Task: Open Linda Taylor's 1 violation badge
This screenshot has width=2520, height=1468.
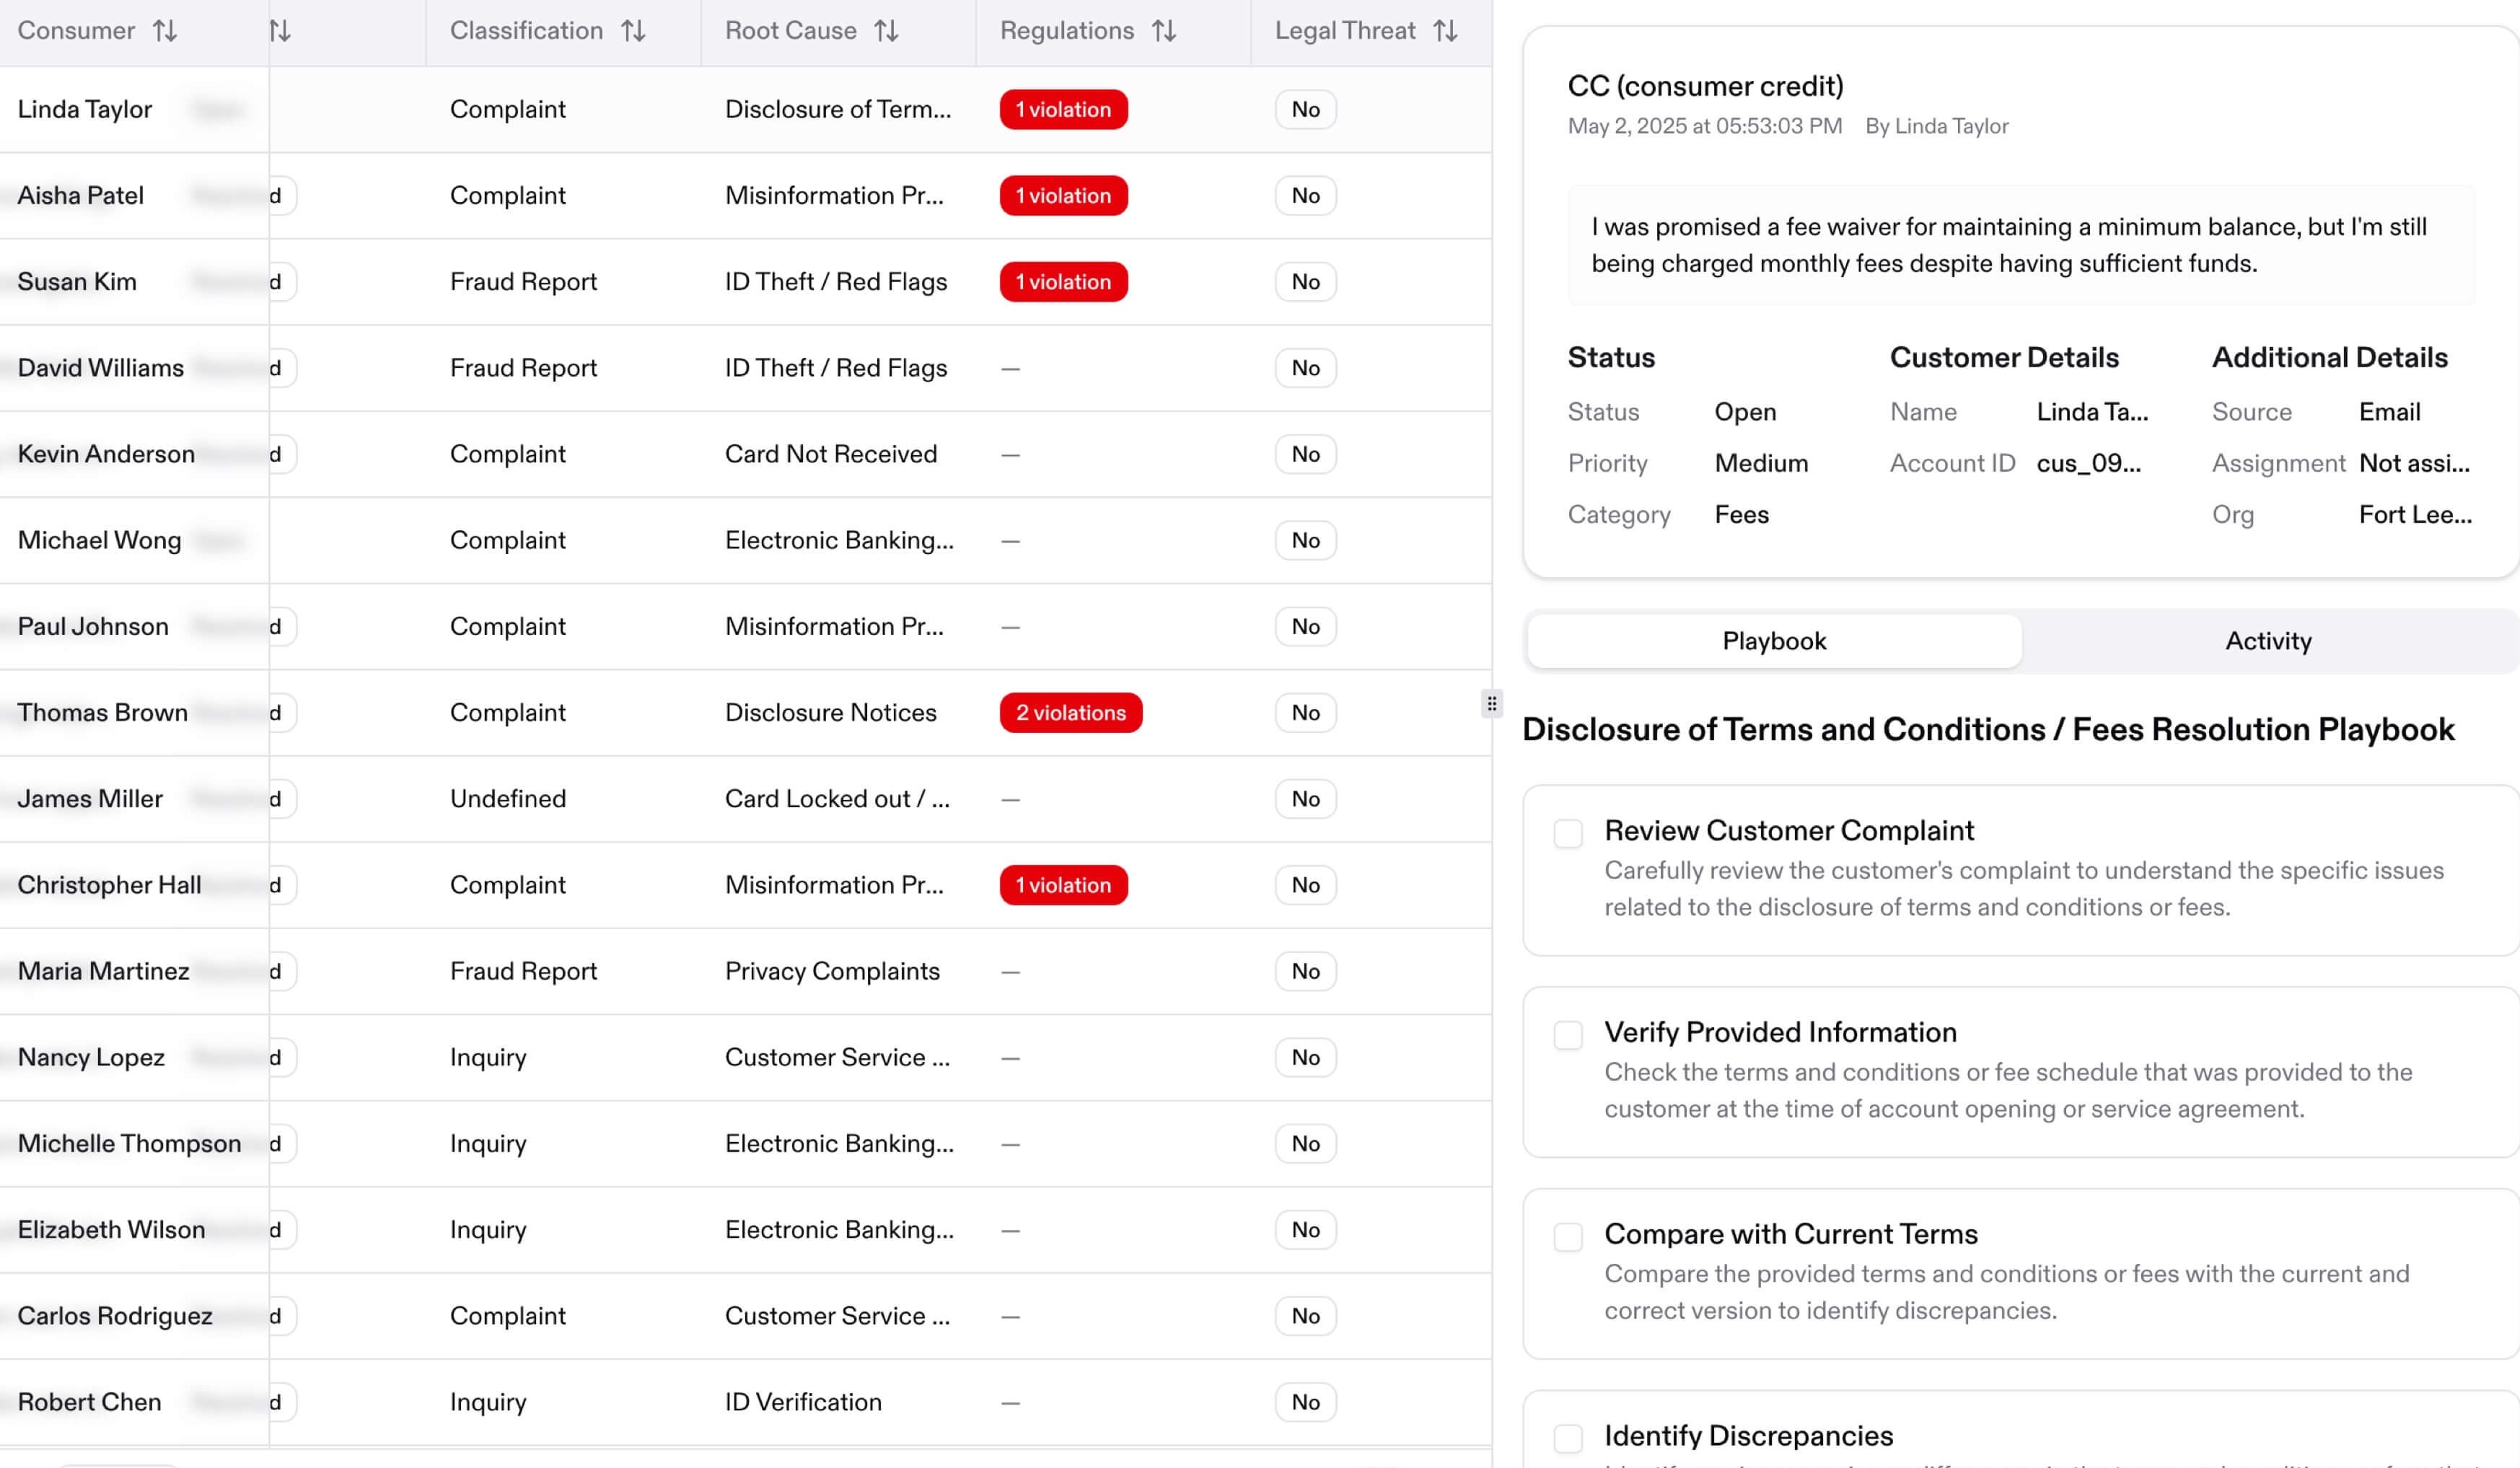Action: click(1063, 110)
